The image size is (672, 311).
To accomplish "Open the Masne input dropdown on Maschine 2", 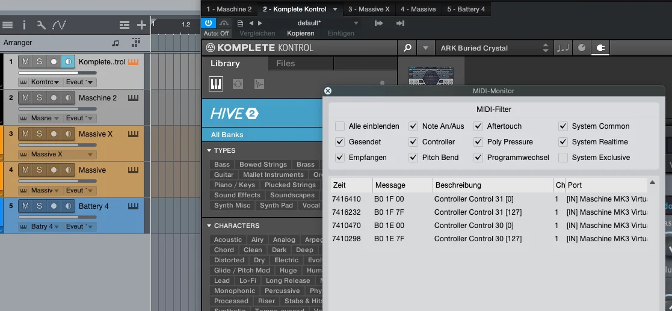I will [56, 119].
